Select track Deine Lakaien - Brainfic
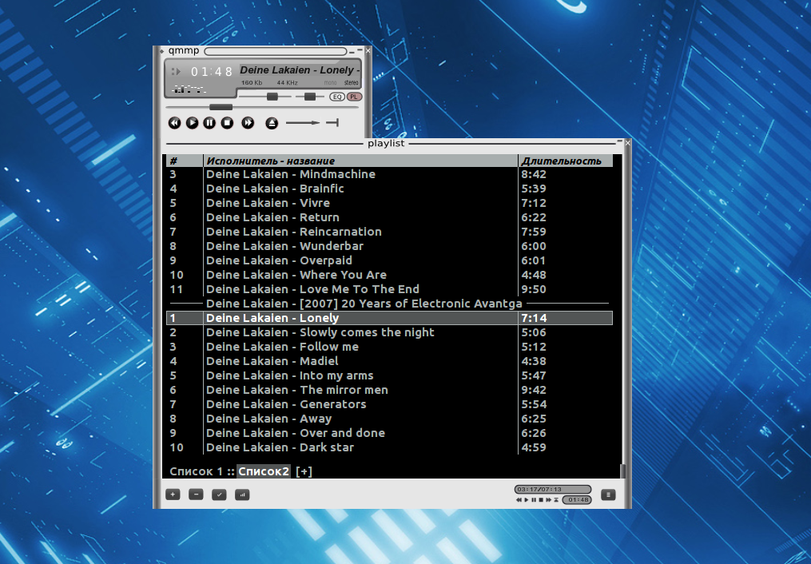 [389, 189]
